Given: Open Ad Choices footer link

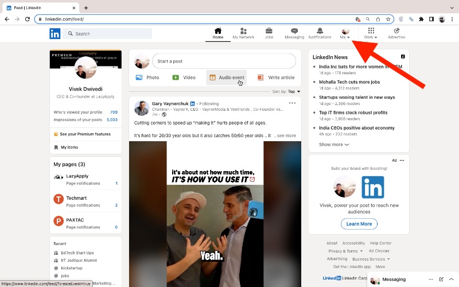Looking at the screenshot, I should pyautogui.click(x=379, y=251).
